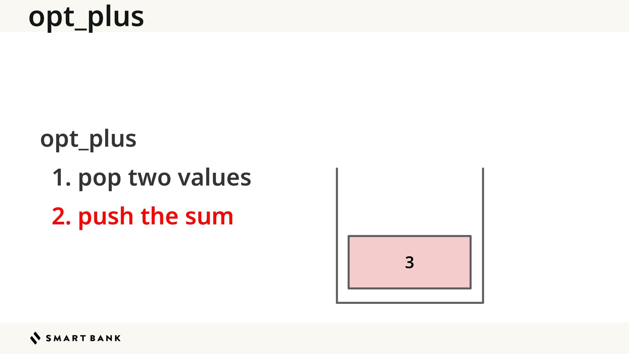
Task: Click the word "two" in step one
Action: pyautogui.click(x=150, y=178)
